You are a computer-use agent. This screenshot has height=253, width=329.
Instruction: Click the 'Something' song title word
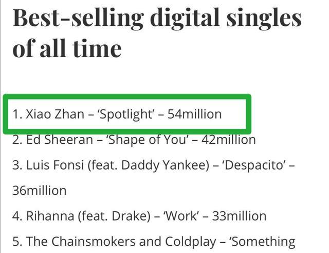tap(263, 242)
